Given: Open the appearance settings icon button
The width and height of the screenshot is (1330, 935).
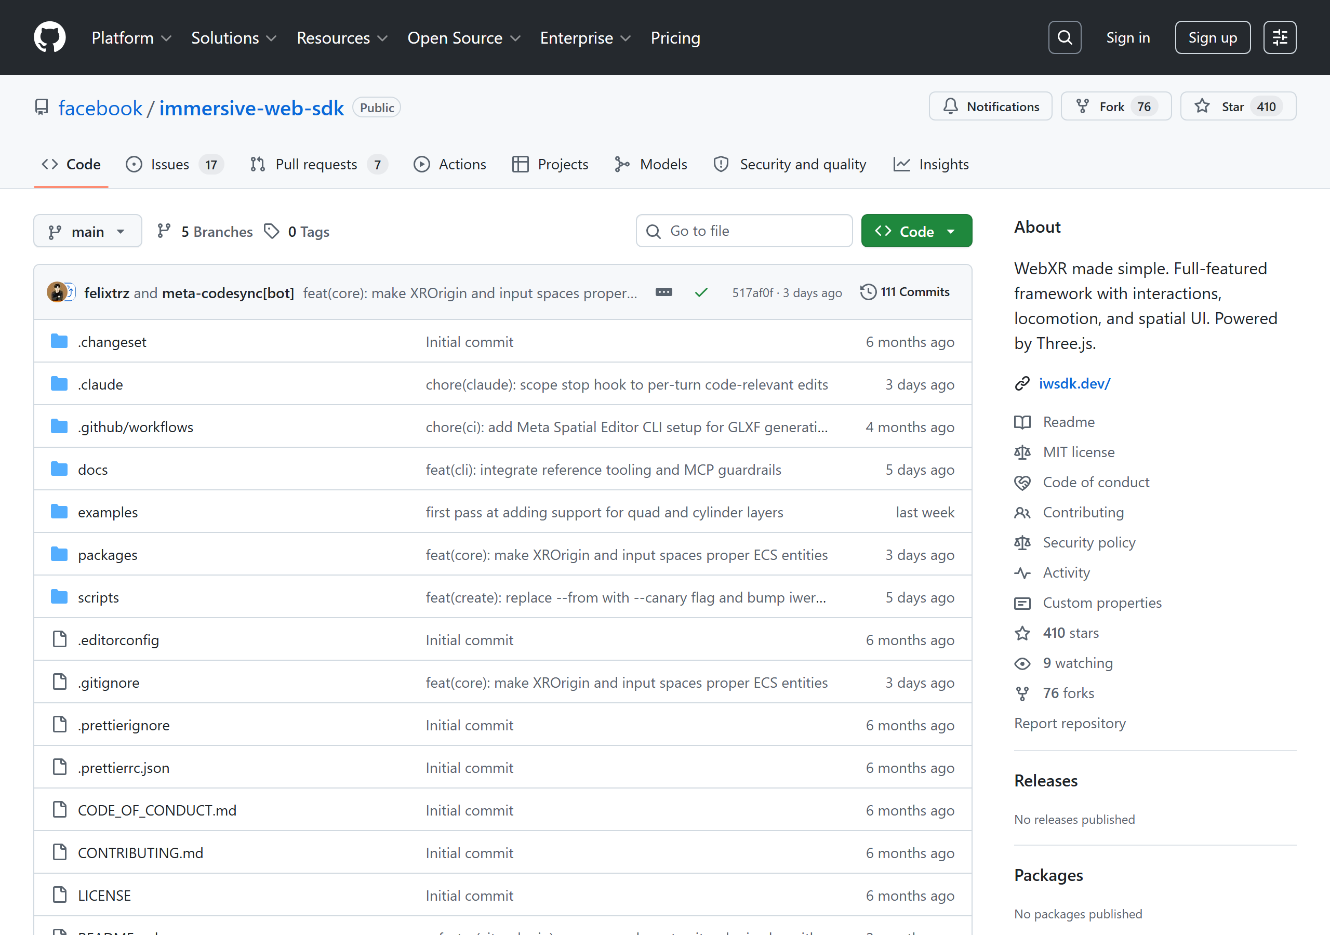Looking at the screenshot, I should [1280, 37].
